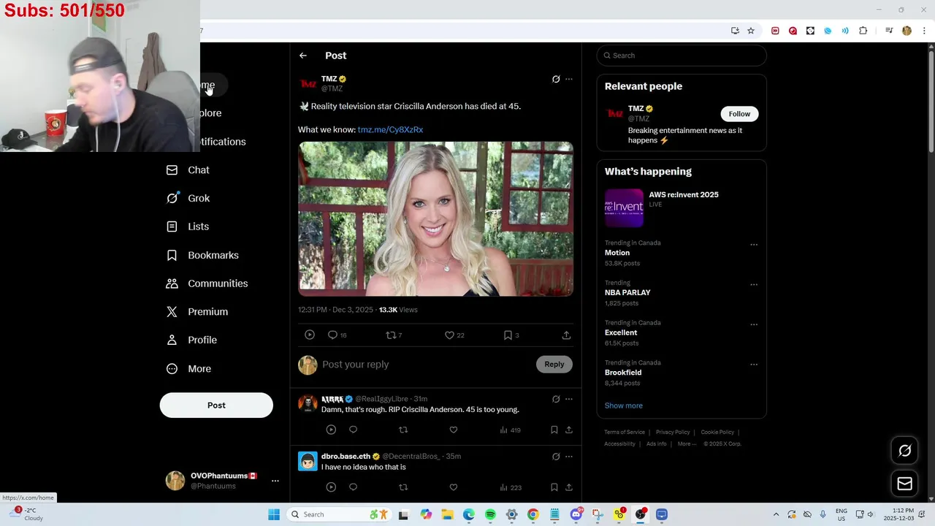Open Lists in the sidebar
Image resolution: width=935 pixels, height=526 pixels.
(188, 226)
